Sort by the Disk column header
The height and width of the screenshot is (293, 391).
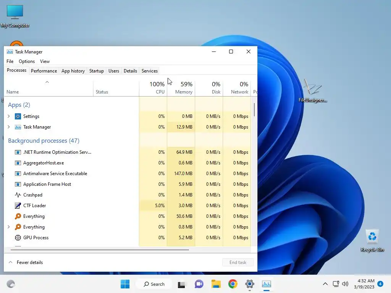point(209,88)
